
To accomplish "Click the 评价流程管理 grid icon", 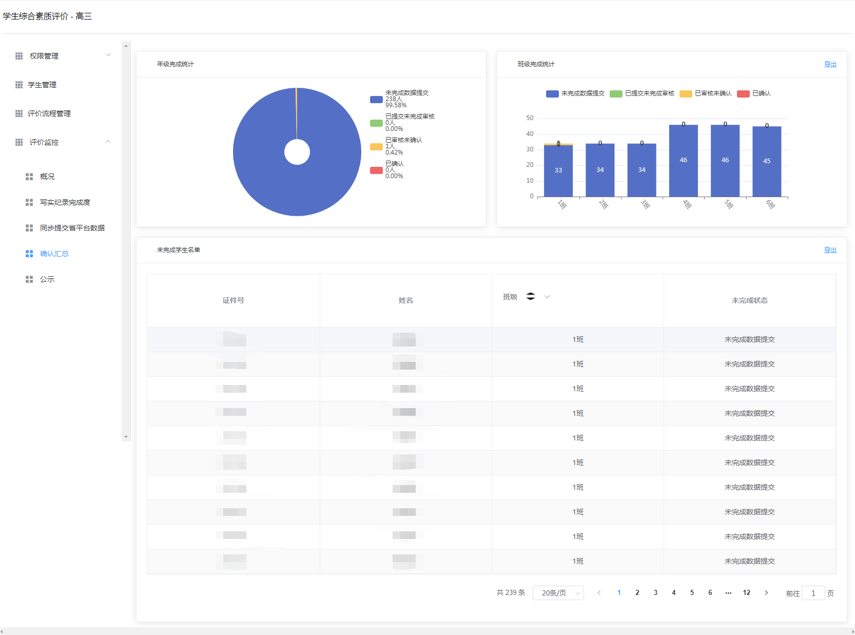I will click(x=19, y=113).
